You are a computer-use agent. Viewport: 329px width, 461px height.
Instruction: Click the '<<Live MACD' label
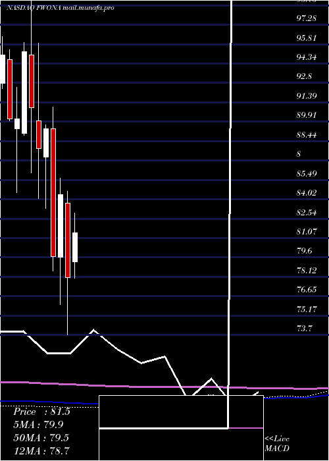277,444
